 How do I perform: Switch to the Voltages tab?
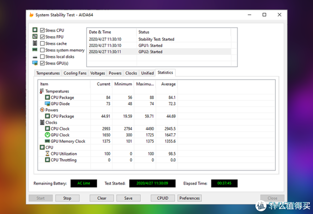pyautogui.click(x=98, y=73)
